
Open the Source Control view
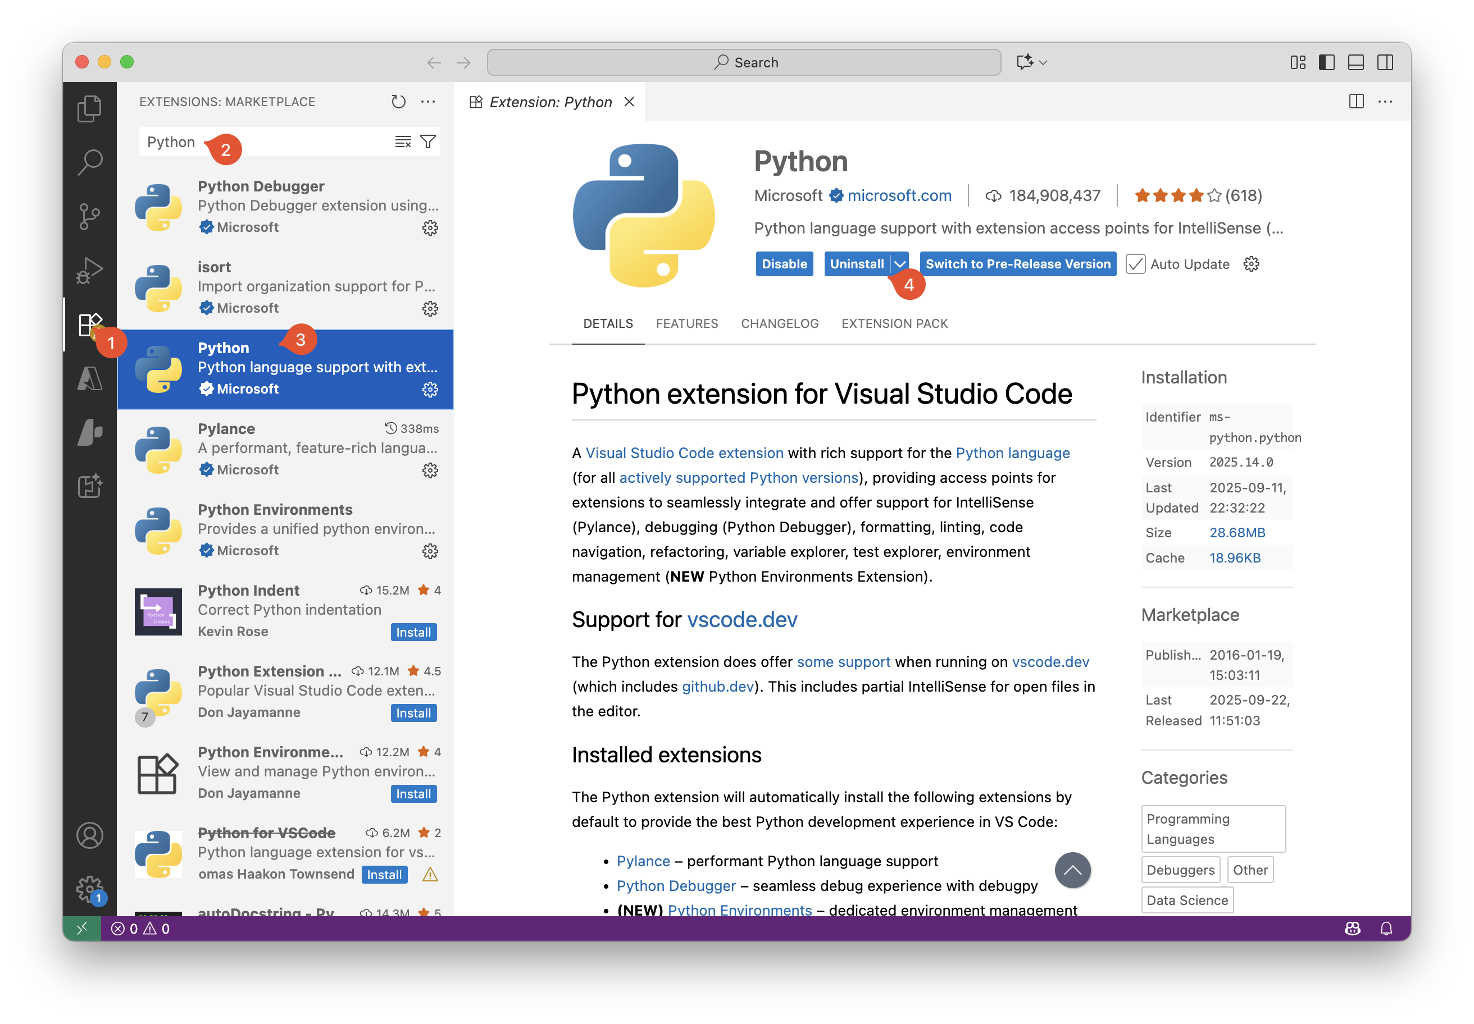coord(89,216)
